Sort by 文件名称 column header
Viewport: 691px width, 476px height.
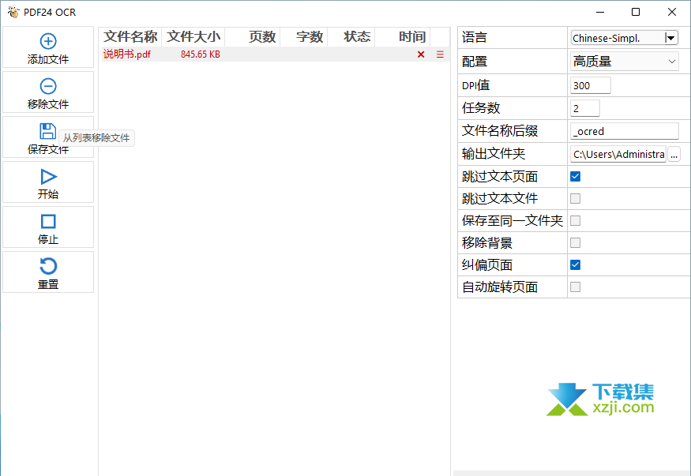click(x=130, y=37)
